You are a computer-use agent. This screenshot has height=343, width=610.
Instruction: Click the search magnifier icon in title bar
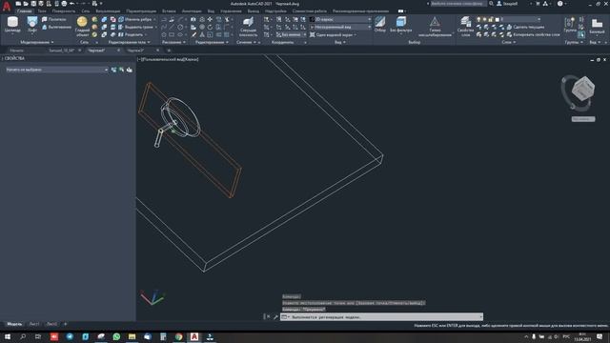492,4
